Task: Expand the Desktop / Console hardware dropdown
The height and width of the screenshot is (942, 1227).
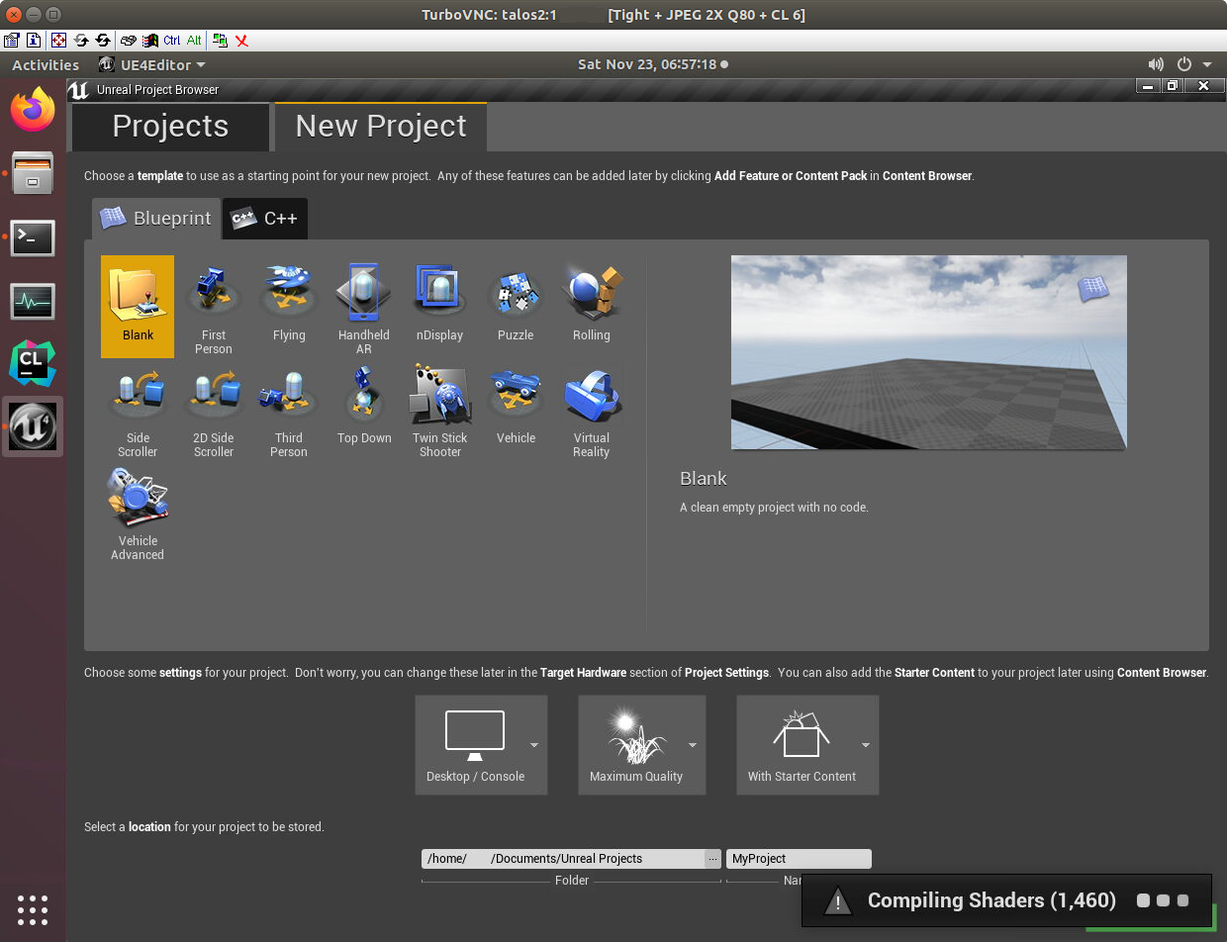Action: pyautogui.click(x=534, y=745)
